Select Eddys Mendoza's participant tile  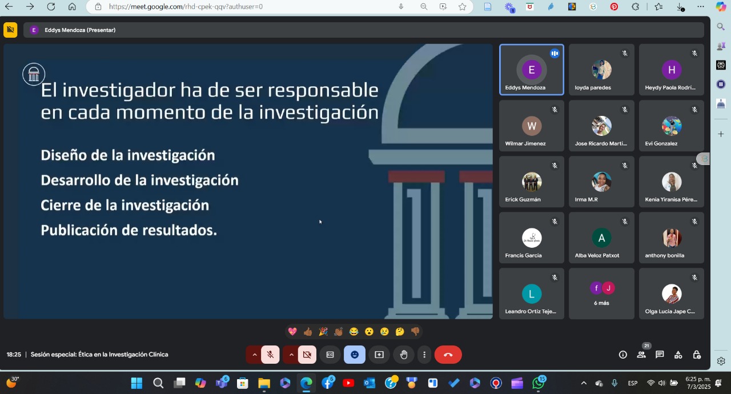[x=531, y=70]
